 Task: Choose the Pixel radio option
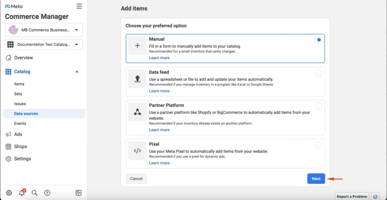tap(319, 145)
